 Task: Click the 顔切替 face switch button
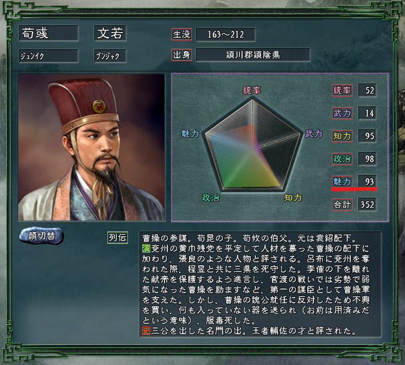click(x=41, y=235)
